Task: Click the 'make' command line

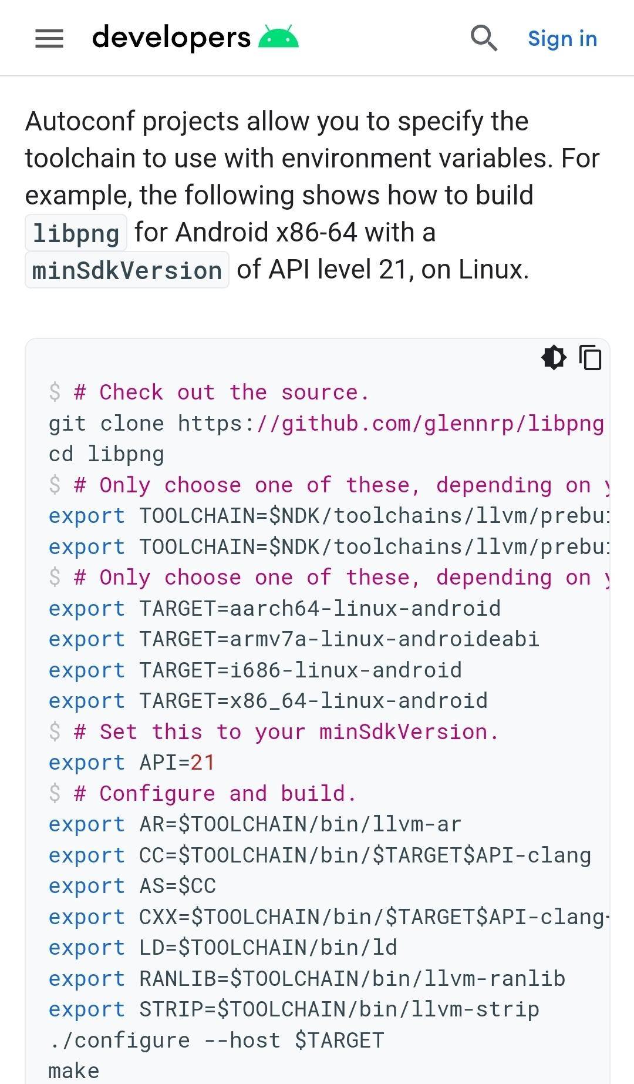Action: [x=74, y=1071]
